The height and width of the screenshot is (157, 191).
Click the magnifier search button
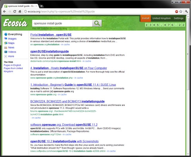(97, 23)
